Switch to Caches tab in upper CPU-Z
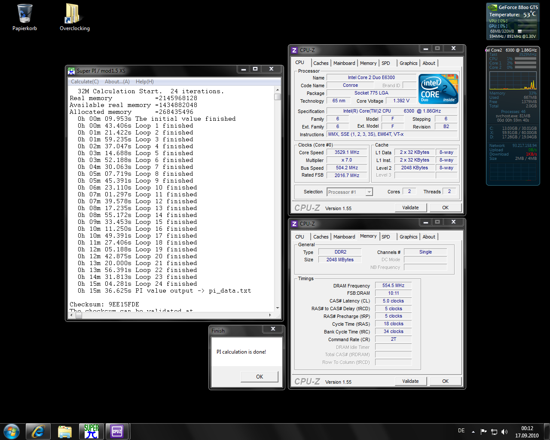 coord(321,63)
